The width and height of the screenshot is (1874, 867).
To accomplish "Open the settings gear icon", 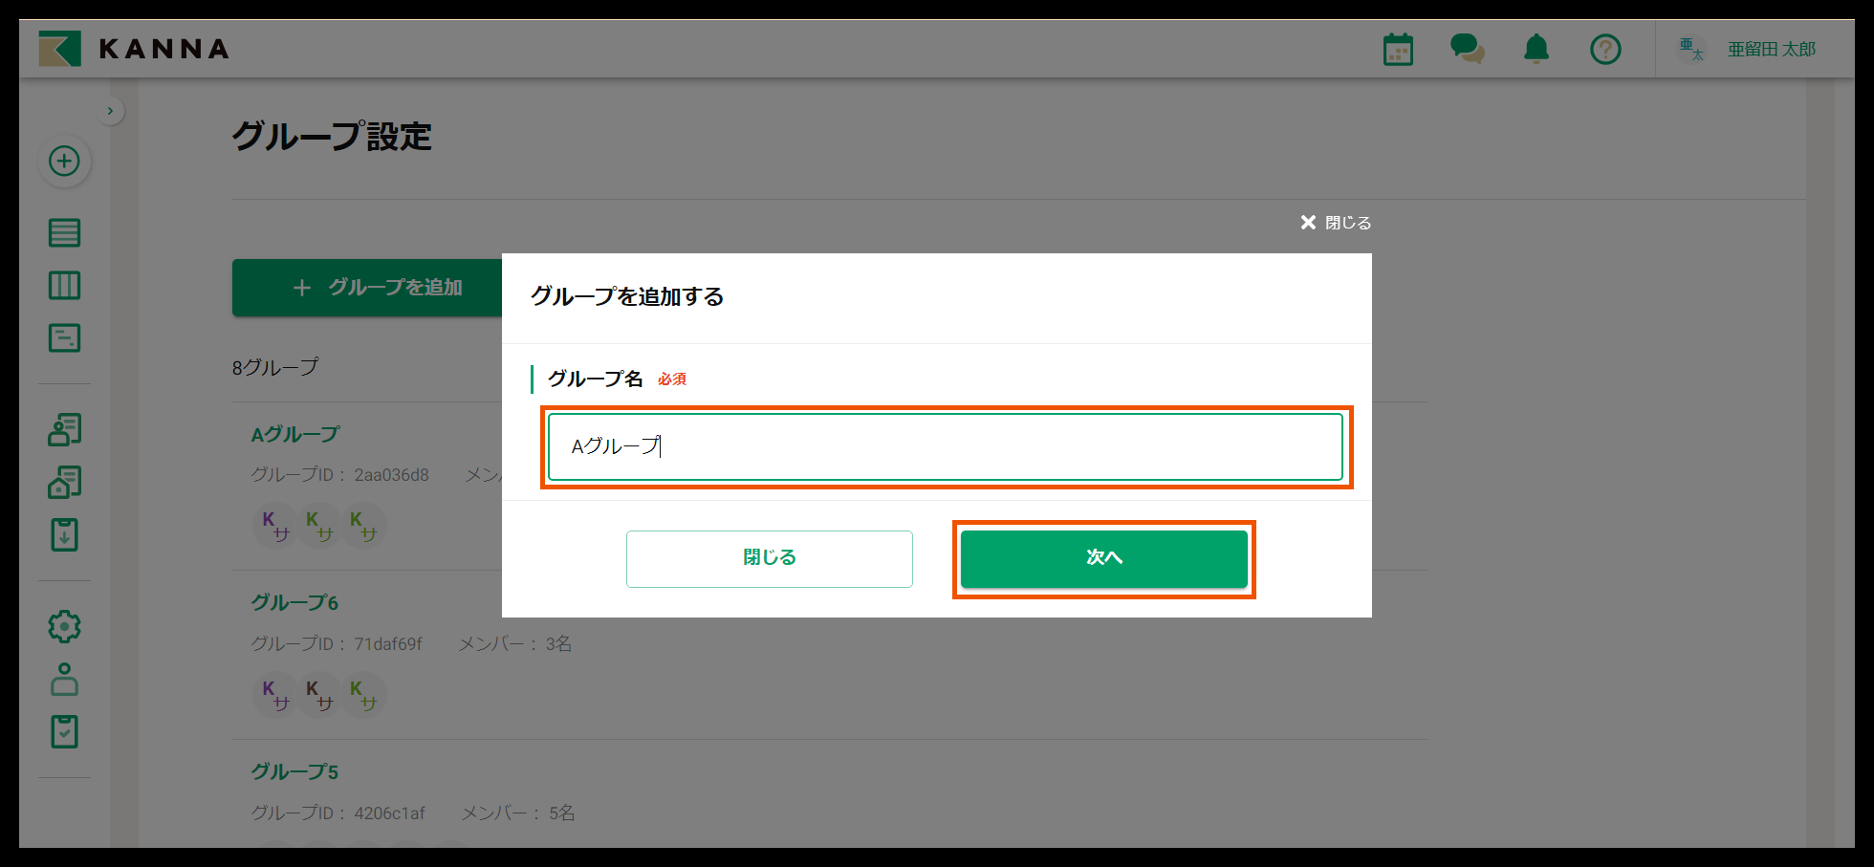I will pos(64,626).
